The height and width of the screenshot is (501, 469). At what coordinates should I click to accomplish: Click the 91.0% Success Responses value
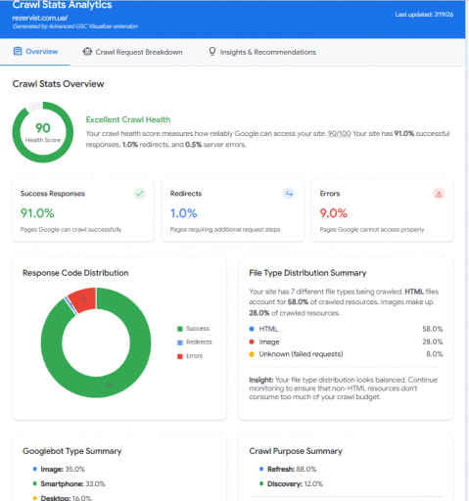pyautogui.click(x=37, y=213)
